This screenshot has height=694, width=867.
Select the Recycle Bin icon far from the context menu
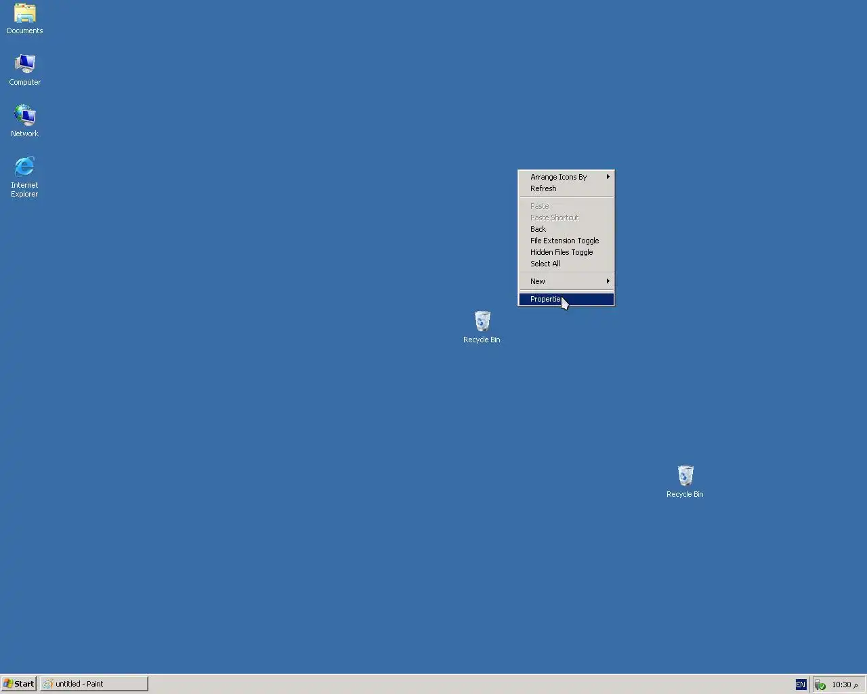click(685, 482)
